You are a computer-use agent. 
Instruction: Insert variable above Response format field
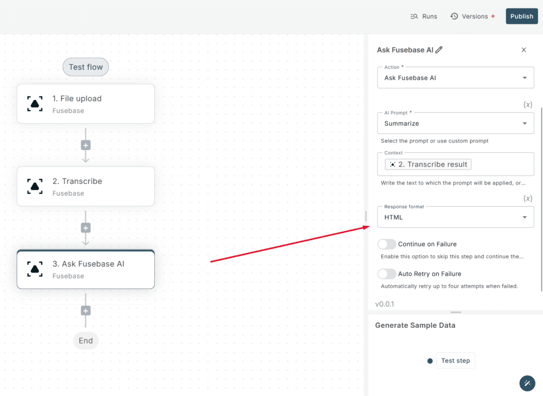tap(528, 198)
